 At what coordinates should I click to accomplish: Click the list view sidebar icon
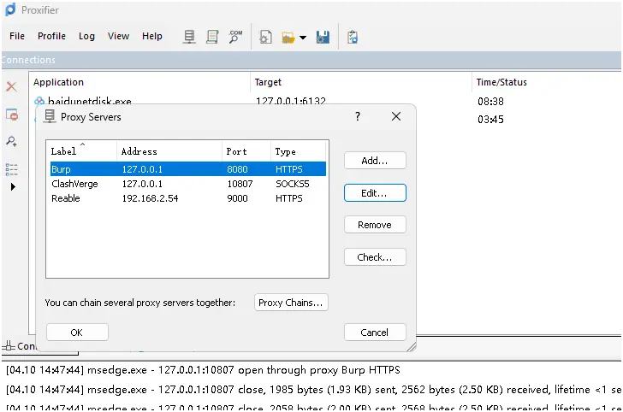11,169
